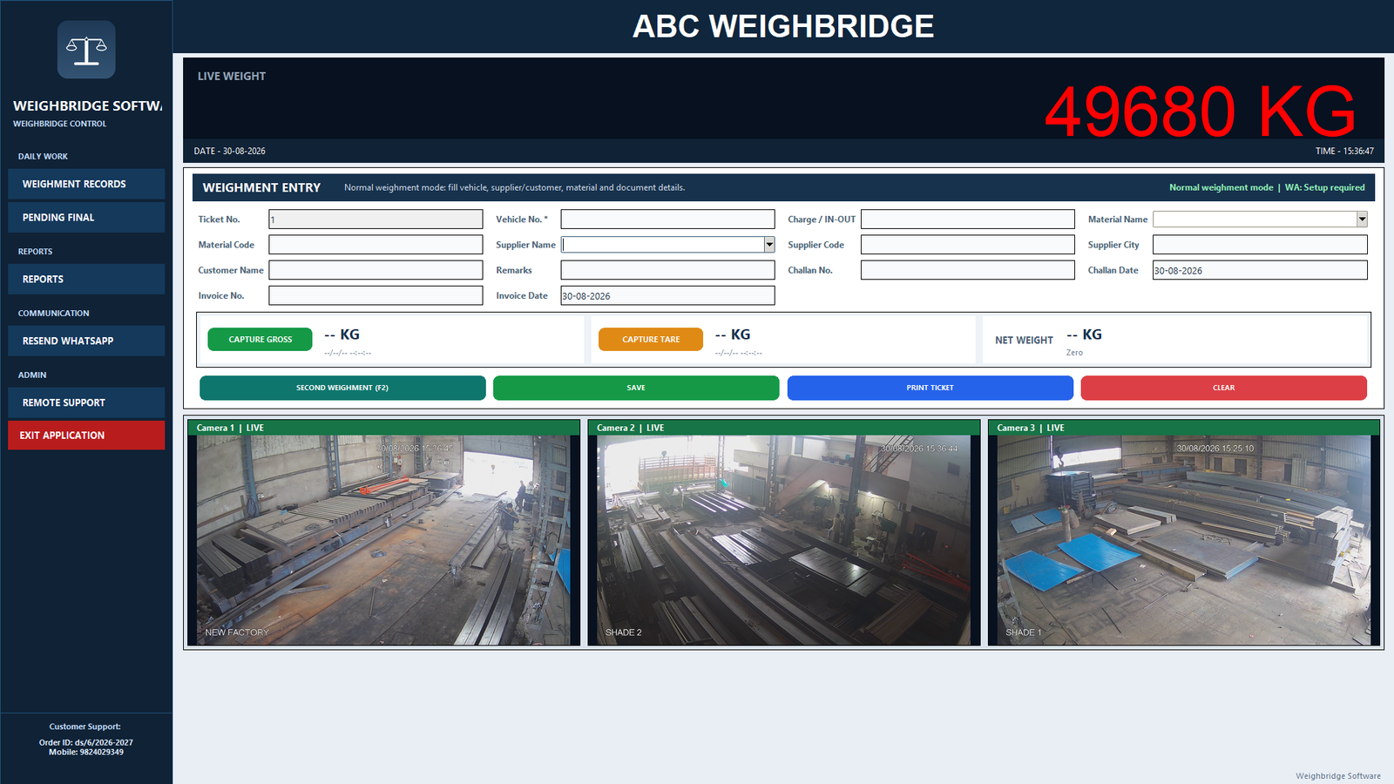
Task: Click Camera 2 SHADE 2 live feed
Action: pyautogui.click(x=784, y=540)
